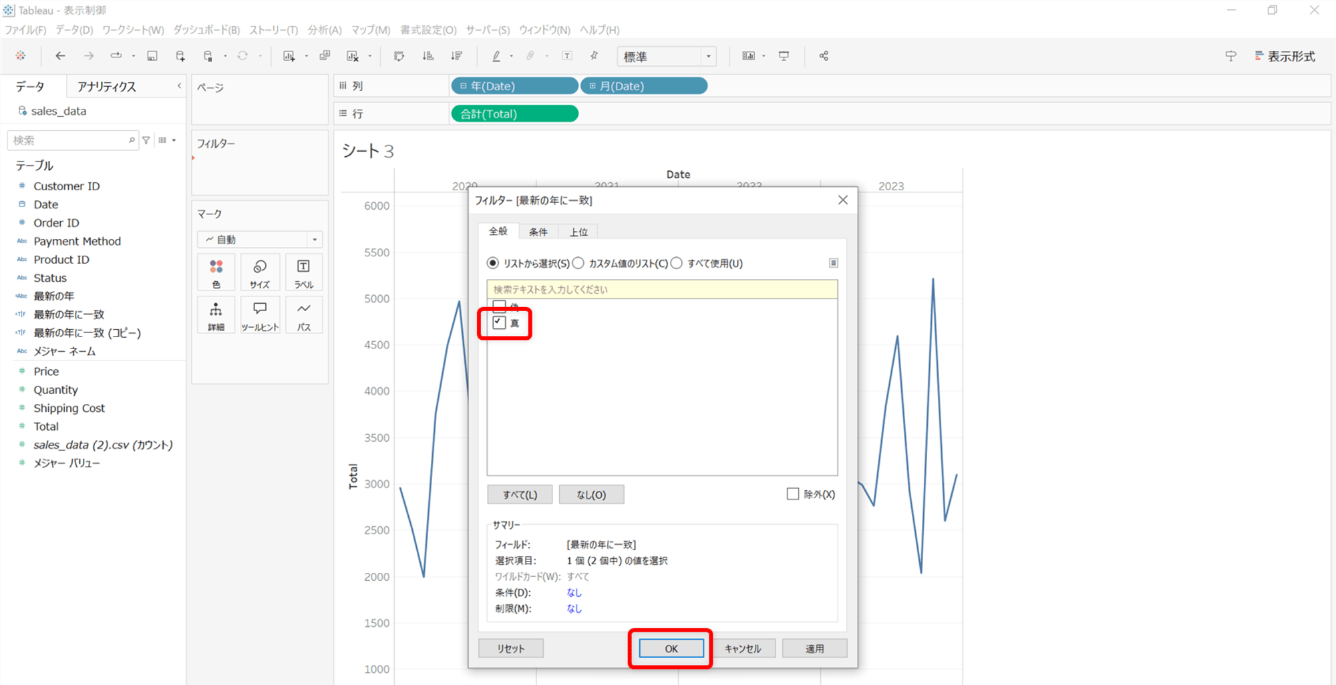Expand the 年(Date) pill
Image resolution: width=1336 pixels, height=685 pixels.
[463, 86]
